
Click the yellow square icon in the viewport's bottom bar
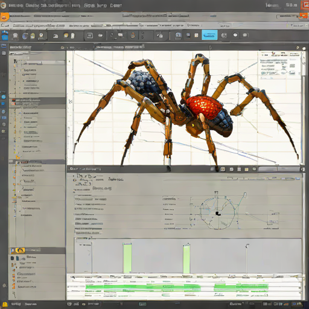point(246,170)
